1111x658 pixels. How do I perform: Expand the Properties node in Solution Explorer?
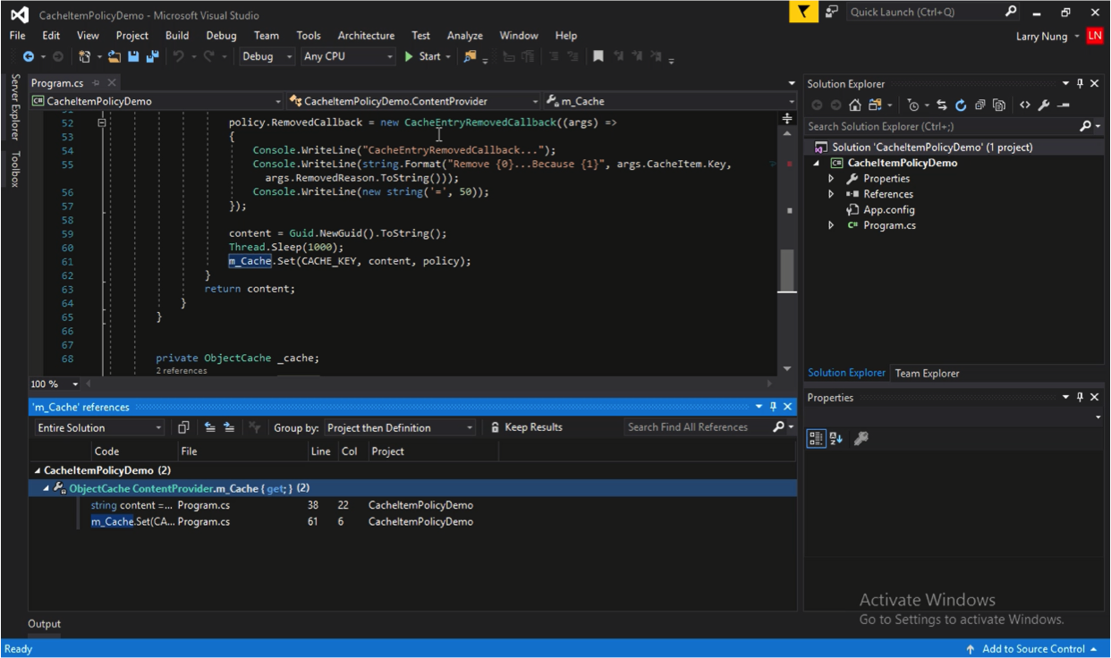(x=831, y=179)
